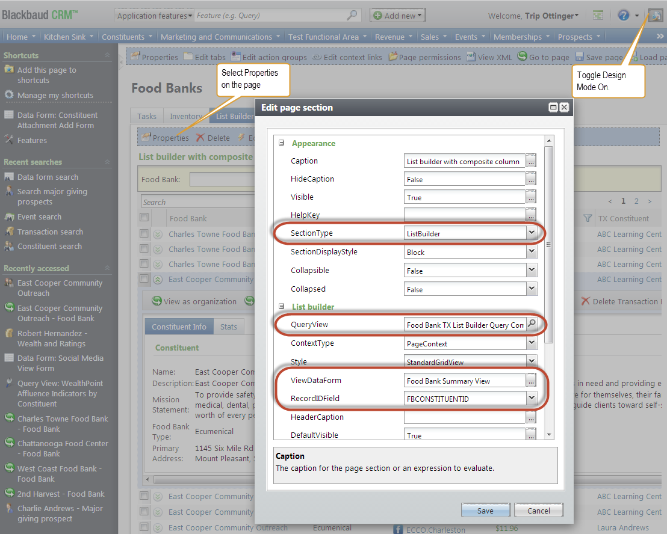The image size is (667, 534).
Task: Toggle the select-all checkbox in list header
Action: point(144,218)
